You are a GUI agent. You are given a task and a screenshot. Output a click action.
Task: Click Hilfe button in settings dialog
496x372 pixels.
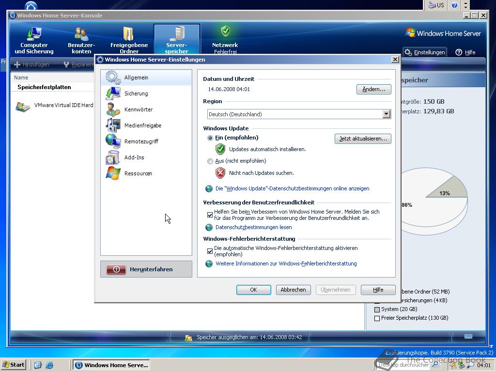point(378,290)
